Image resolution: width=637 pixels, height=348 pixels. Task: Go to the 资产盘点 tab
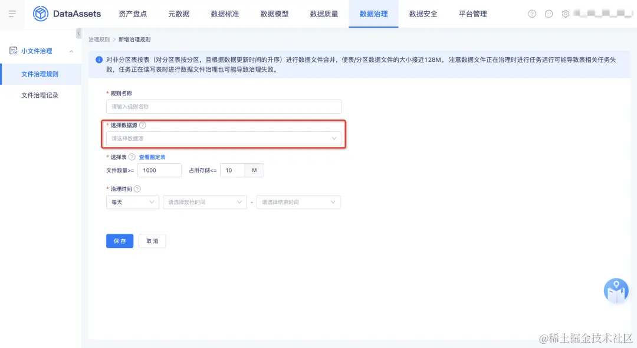133,14
